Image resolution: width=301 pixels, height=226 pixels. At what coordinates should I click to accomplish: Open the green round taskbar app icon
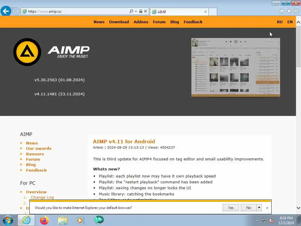point(99,220)
